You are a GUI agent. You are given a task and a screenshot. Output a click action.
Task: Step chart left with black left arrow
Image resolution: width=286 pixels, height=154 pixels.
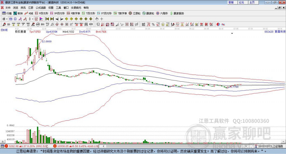click(57, 19)
